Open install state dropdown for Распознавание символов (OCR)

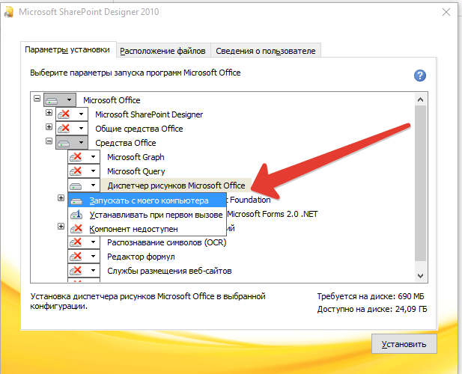click(84, 242)
